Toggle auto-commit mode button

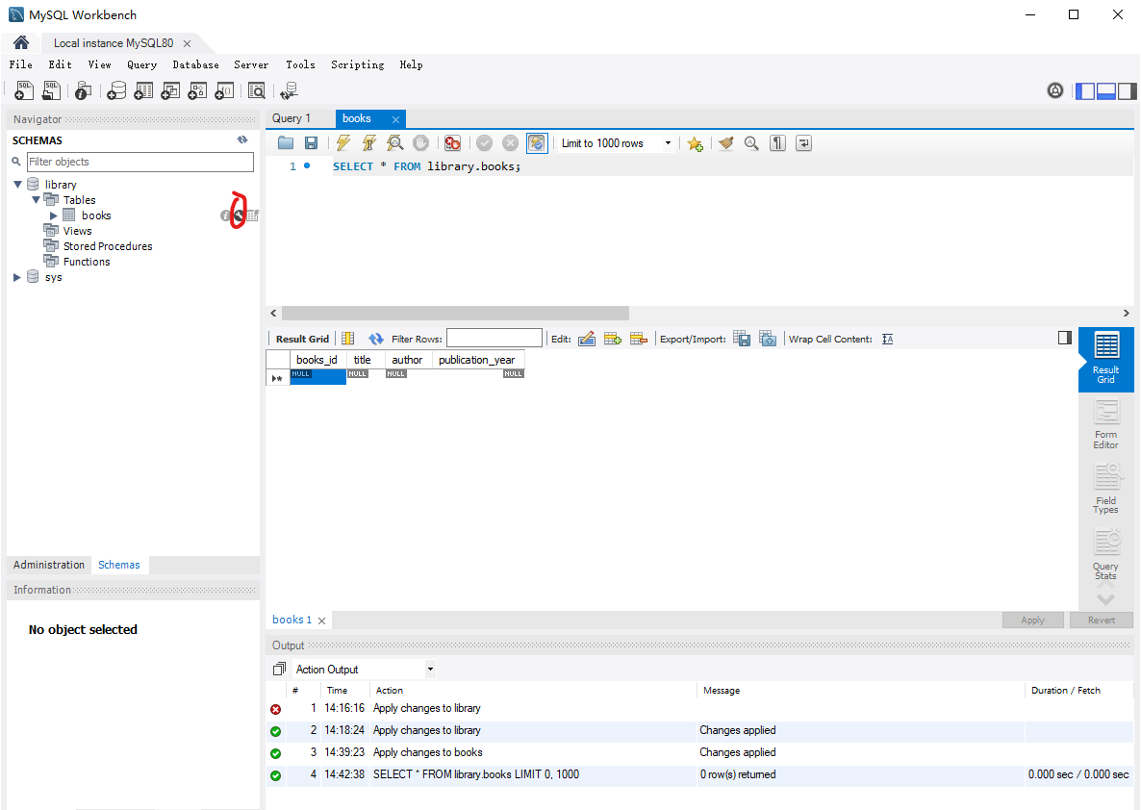click(x=536, y=143)
